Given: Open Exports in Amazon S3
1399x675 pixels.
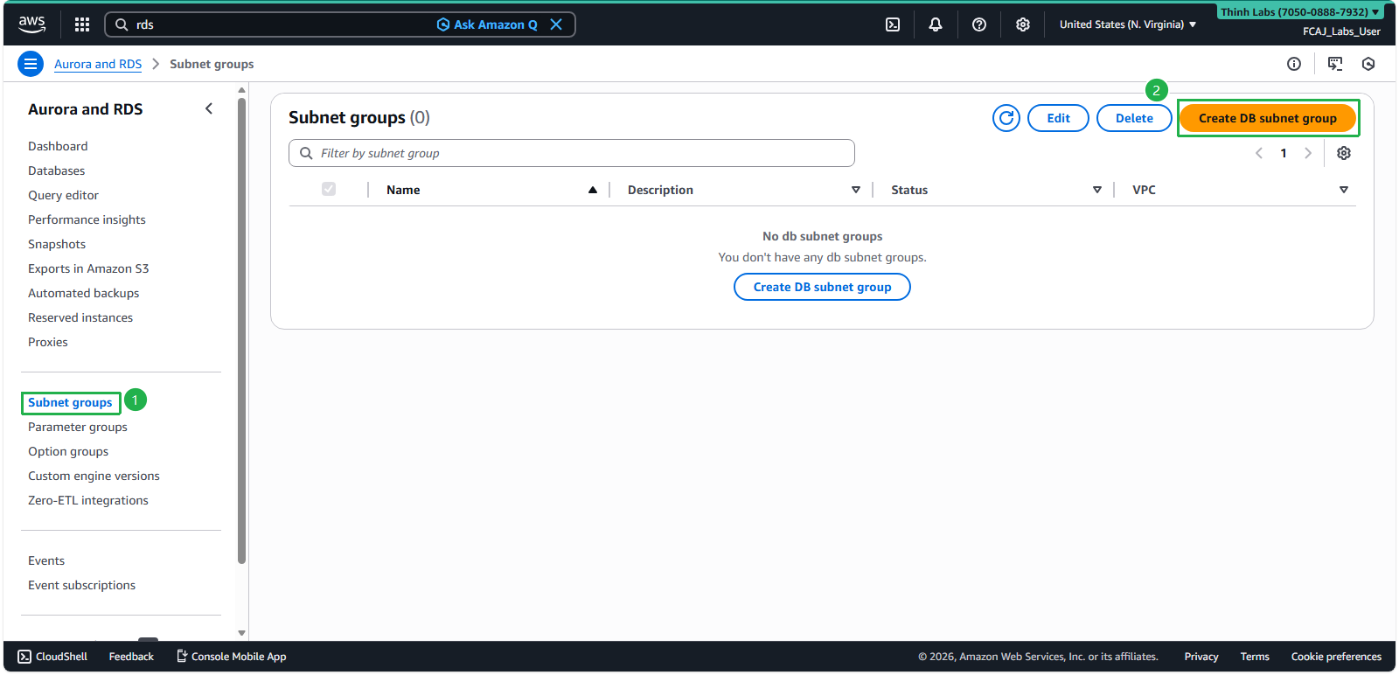Looking at the screenshot, I should [x=88, y=268].
